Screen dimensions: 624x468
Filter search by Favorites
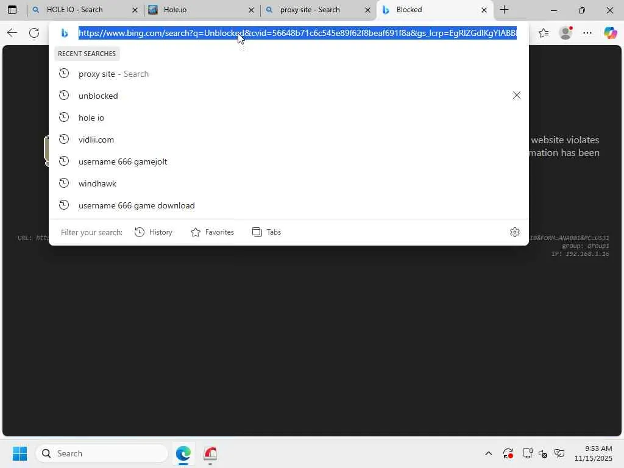(212, 232)
